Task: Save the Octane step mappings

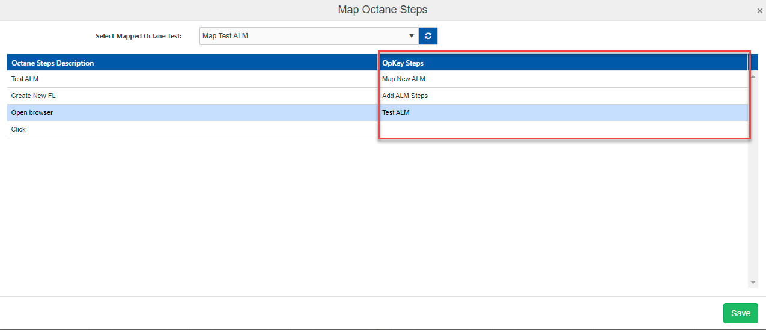Action: pyautogui.click(x=740, y=313)
